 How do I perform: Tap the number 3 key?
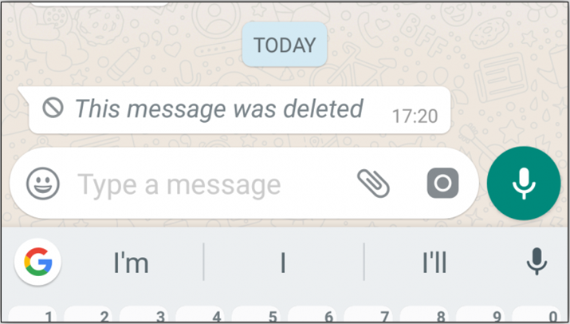tap(143, 314)
